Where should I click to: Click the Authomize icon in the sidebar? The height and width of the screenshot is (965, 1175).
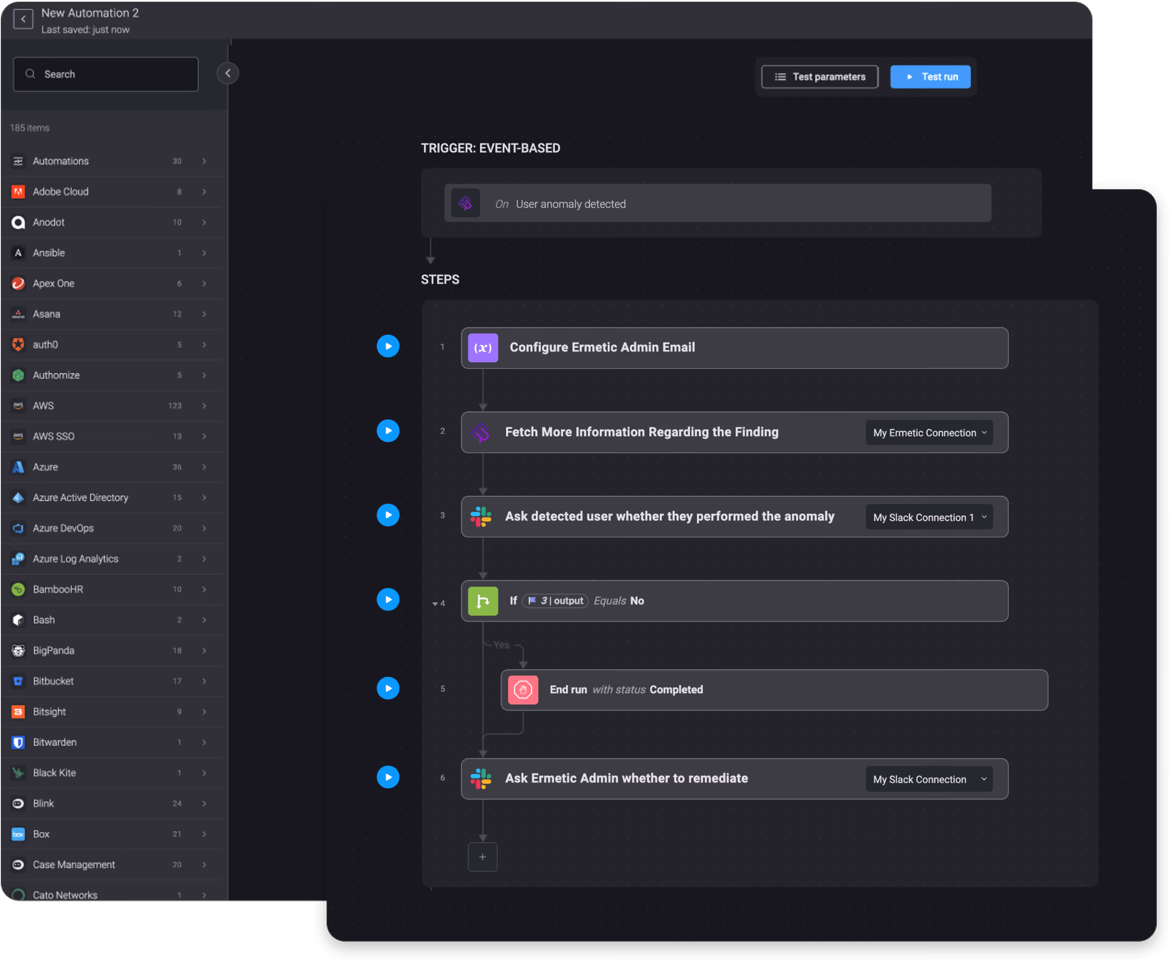[x=18, y=375]
